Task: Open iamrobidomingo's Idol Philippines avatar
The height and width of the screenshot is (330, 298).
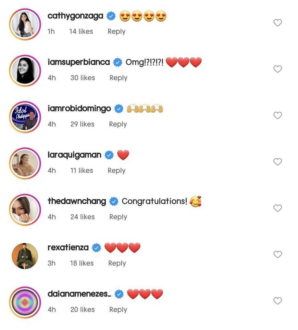Action: click(25, 117)
